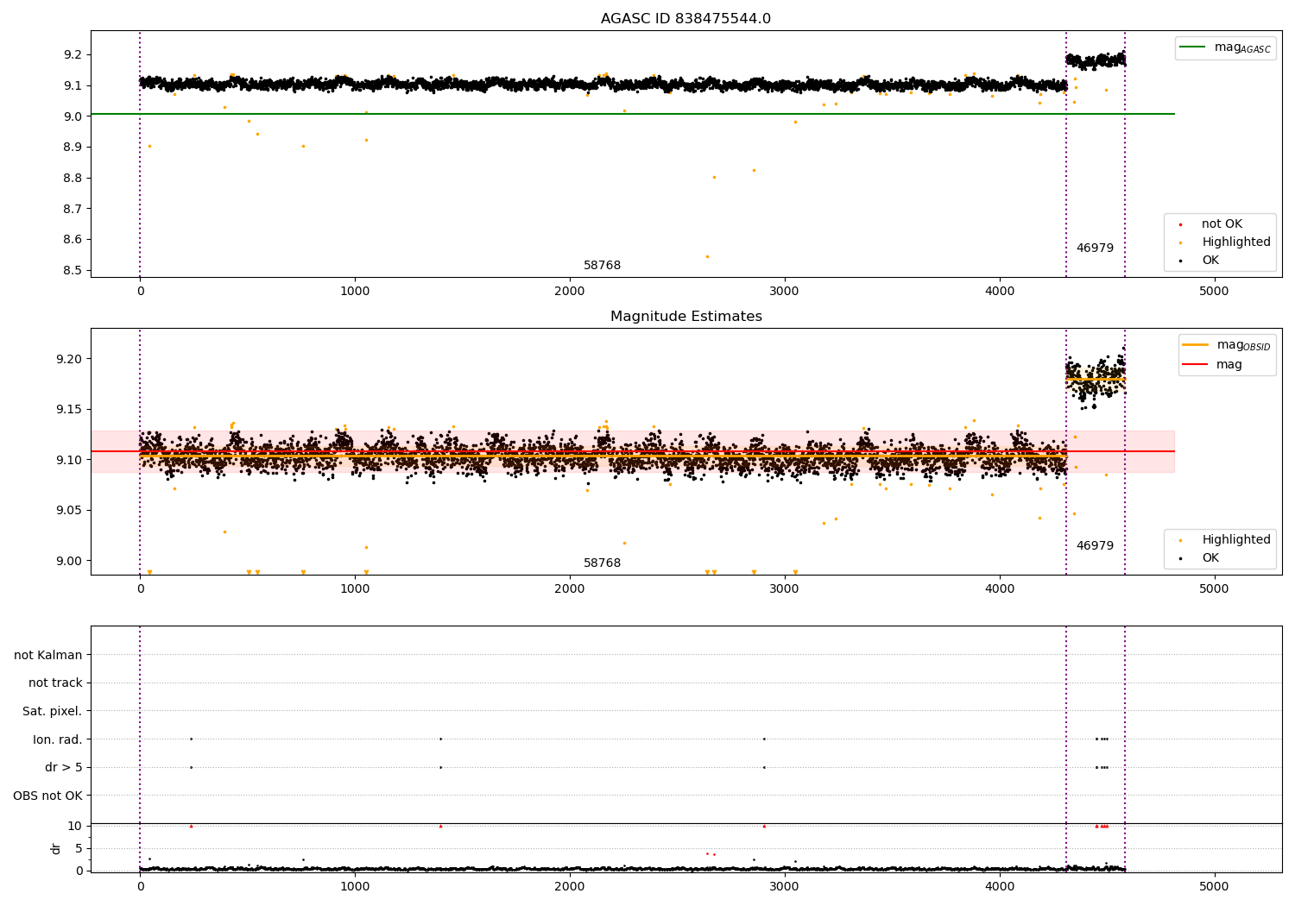Click the "Ion. rad." row label
This screenshot has height=906, width=1295.
pyautogui.click(x=58, y=739)
